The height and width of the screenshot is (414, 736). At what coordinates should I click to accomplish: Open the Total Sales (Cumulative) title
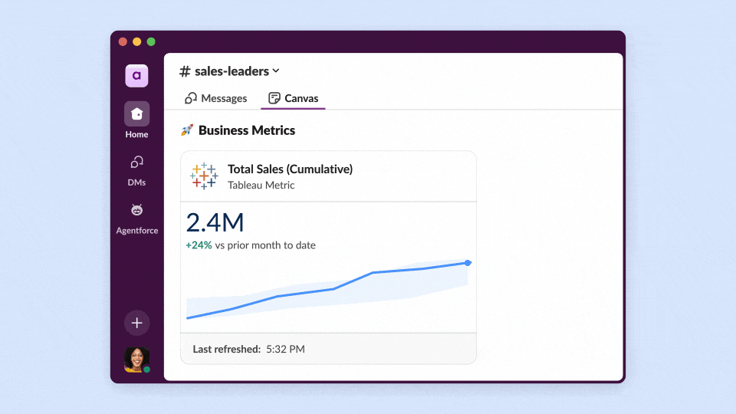pyautogui.click(x=290, y=169)
